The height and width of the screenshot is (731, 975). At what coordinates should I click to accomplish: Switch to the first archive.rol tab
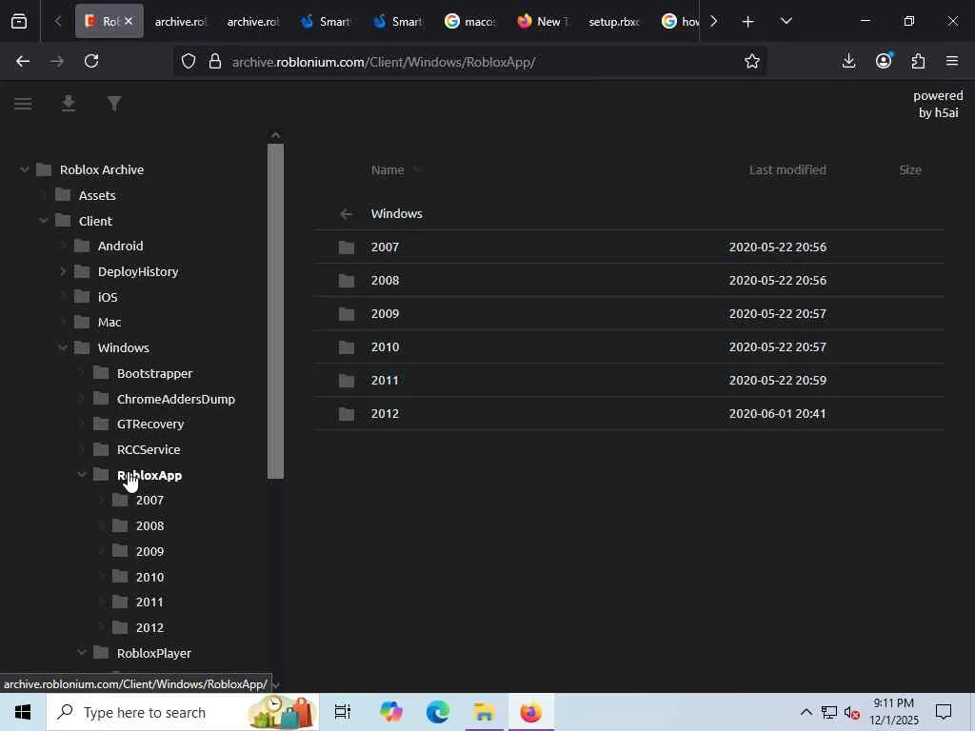[x=180, y=22]
